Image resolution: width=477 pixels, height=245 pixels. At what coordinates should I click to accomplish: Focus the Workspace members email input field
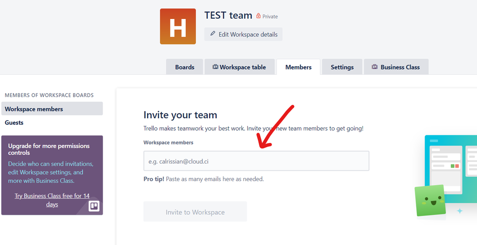click(256, 161)
